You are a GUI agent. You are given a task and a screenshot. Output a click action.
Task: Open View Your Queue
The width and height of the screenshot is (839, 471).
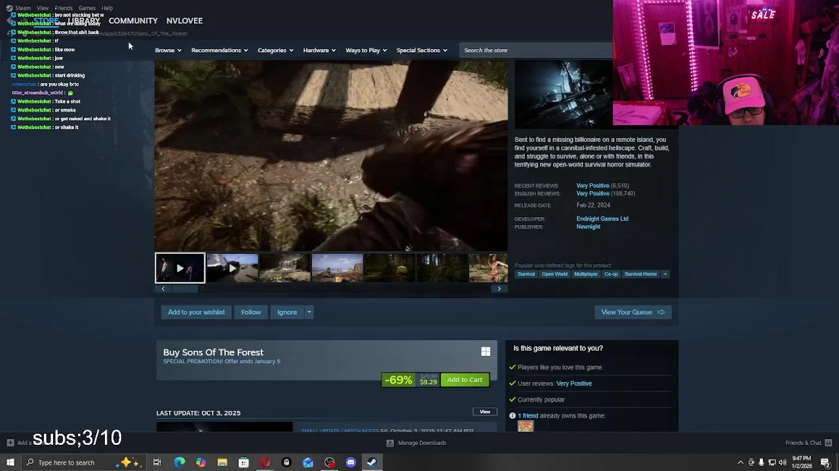point(633,312)
